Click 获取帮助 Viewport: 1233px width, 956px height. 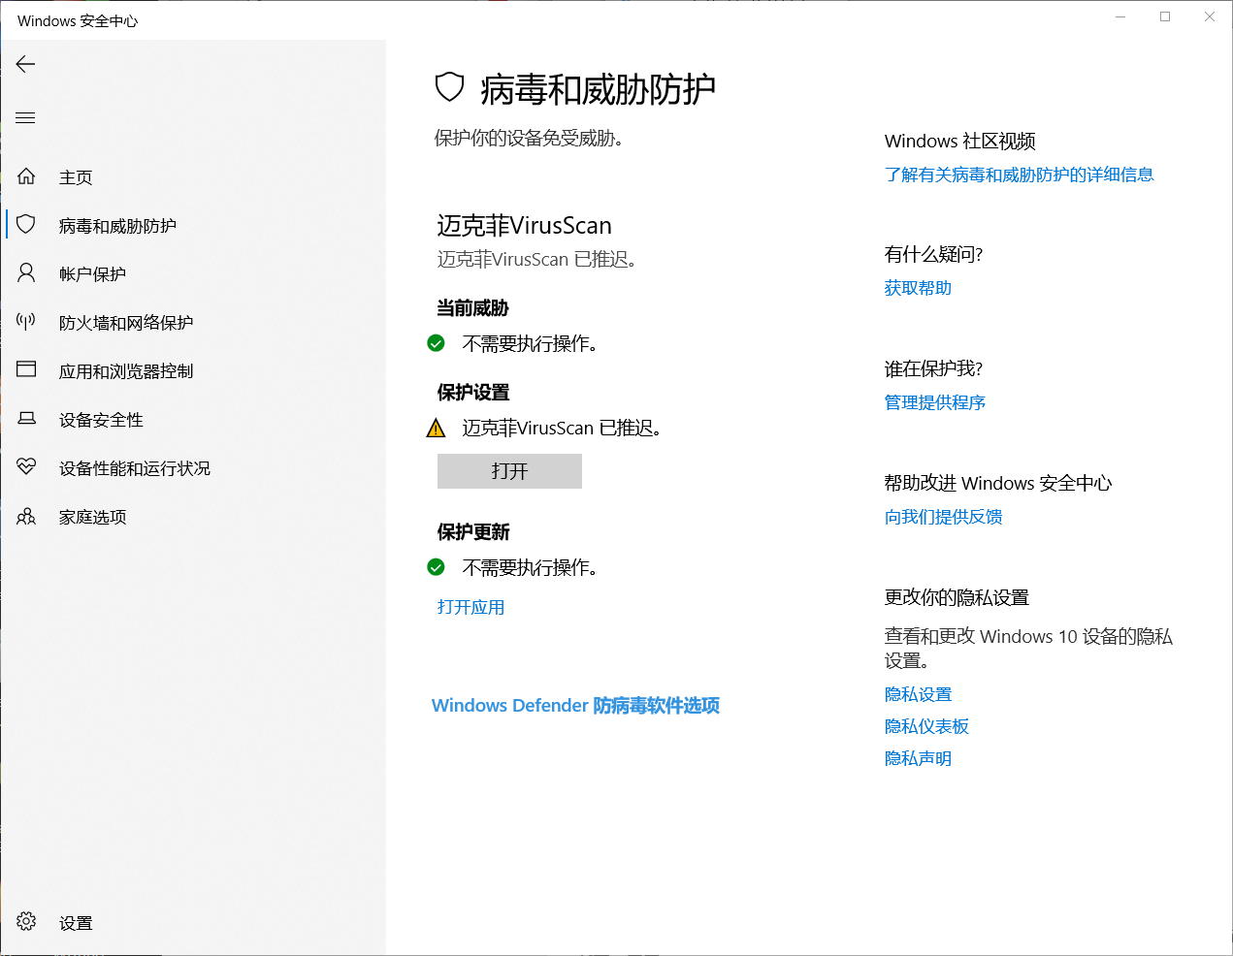[918, 287]
